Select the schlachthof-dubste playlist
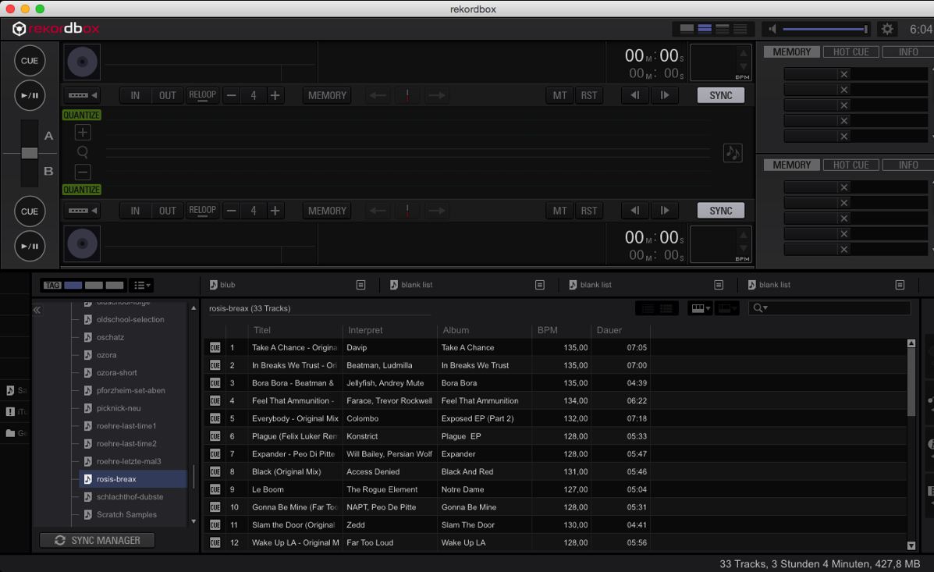The image size is (934, 572). 130,497
